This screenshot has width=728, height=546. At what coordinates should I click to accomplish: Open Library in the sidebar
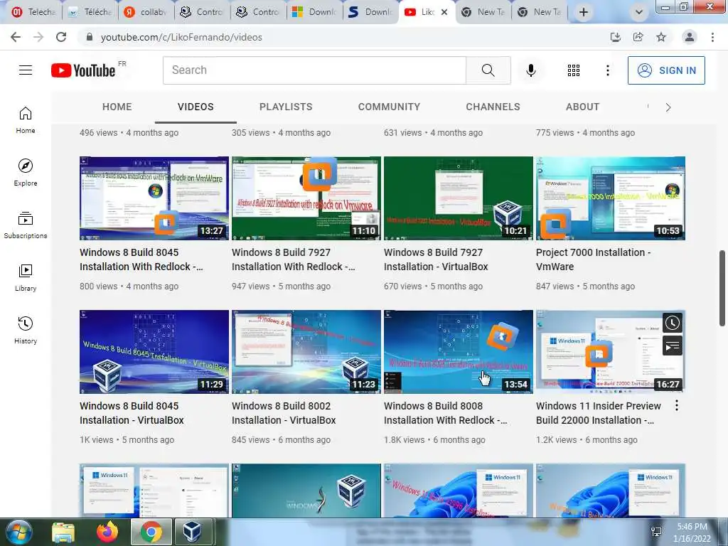[26, 277]
